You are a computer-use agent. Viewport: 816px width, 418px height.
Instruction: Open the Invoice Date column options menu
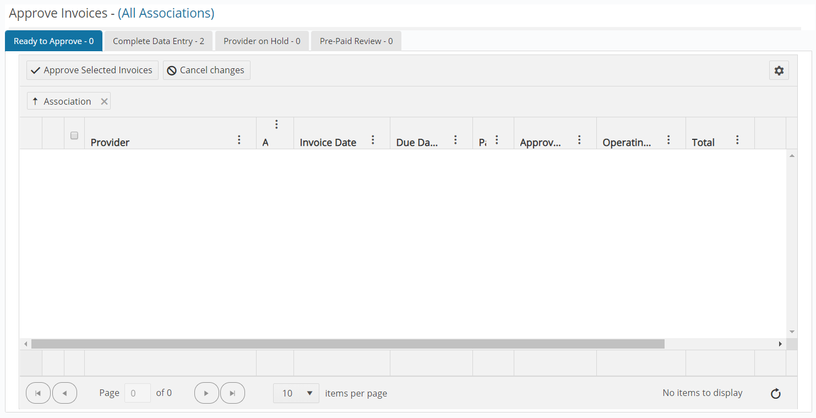[x=373, y=139]
